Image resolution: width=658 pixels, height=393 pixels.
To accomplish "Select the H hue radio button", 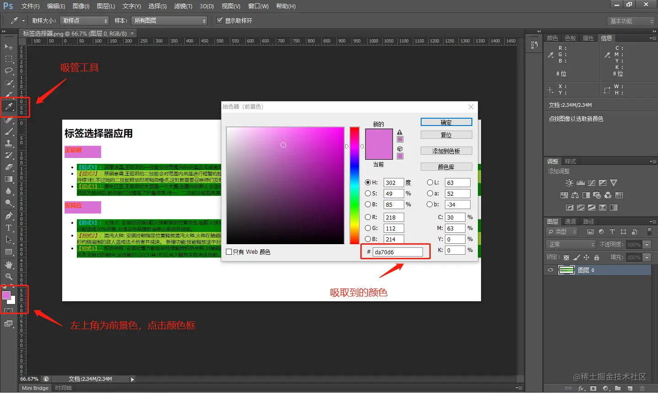I will point(368,182).
